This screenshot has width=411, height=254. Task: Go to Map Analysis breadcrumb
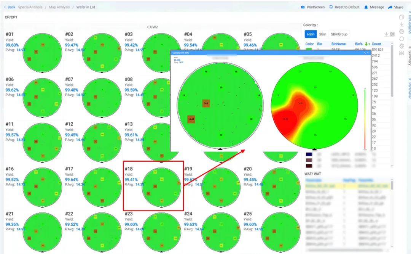(59, 7)
